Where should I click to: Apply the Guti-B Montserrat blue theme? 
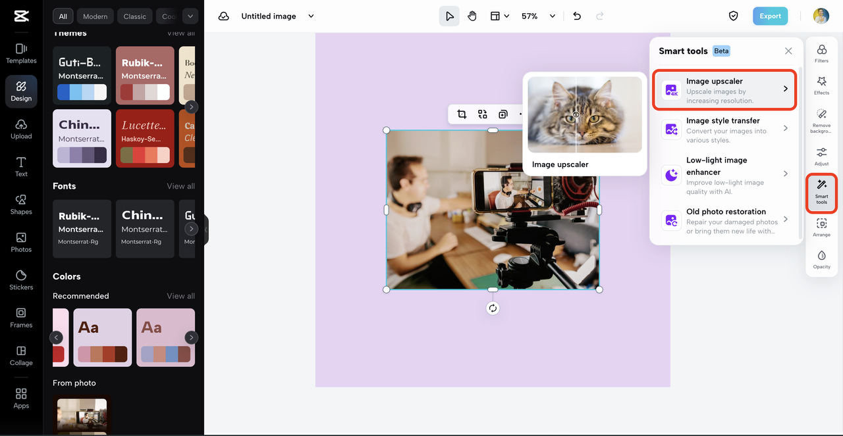[x=82, y=75]
